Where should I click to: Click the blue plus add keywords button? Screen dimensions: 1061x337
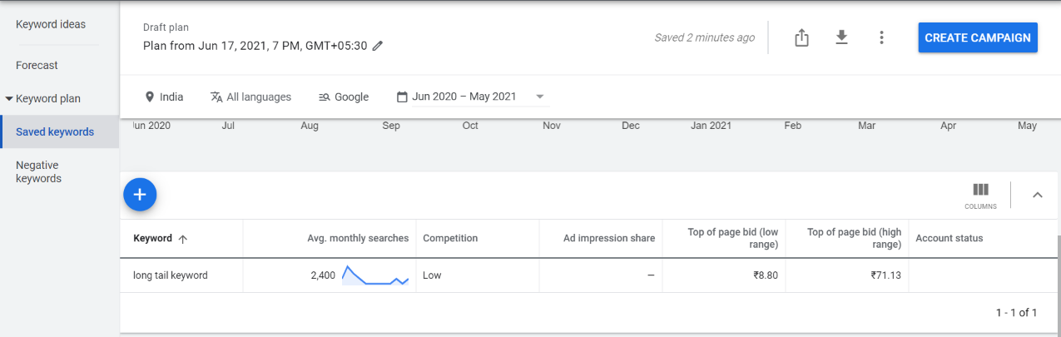point(140,195)
